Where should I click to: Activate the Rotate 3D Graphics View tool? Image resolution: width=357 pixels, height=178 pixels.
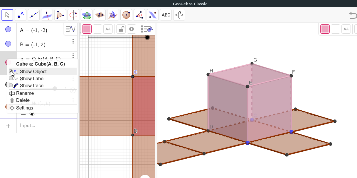(x=179, y=15)
